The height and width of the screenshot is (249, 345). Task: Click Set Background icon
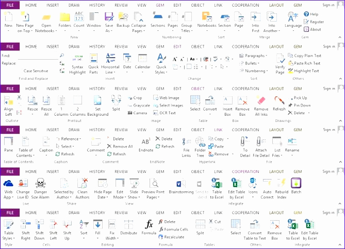click(97, 100)
